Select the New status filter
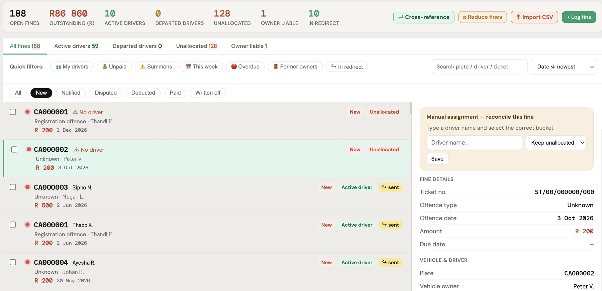This screenshot has width=602, height=291. pyautogui.click(x=41, y=93)
